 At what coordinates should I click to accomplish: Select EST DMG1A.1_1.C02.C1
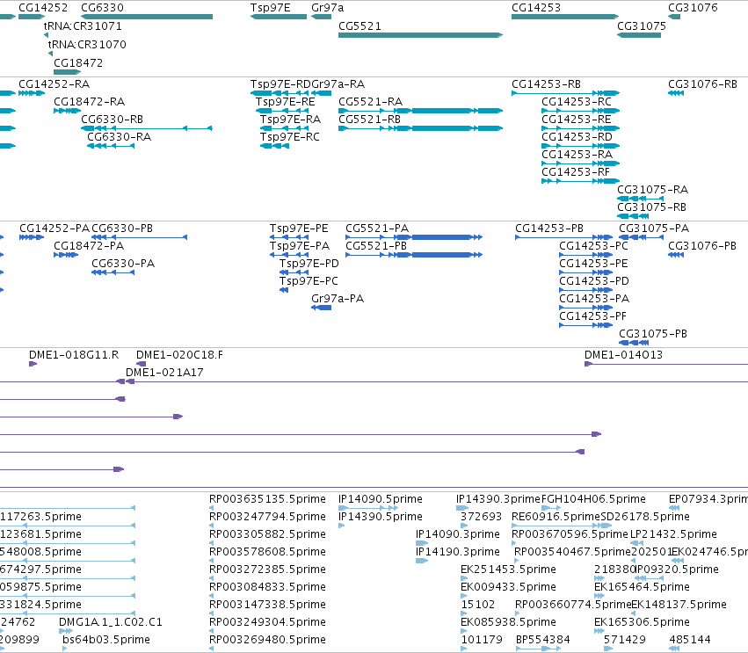tap(110, 622)
